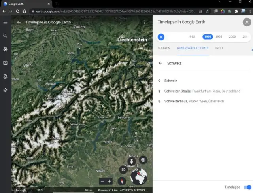The height and width of the screenshot is (193, 253).
Task: Close the Google Earth browser tab
Action: [x=49, y=4]
